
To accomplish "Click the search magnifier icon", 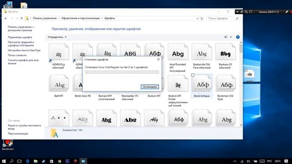I will (x=237, y=18).
